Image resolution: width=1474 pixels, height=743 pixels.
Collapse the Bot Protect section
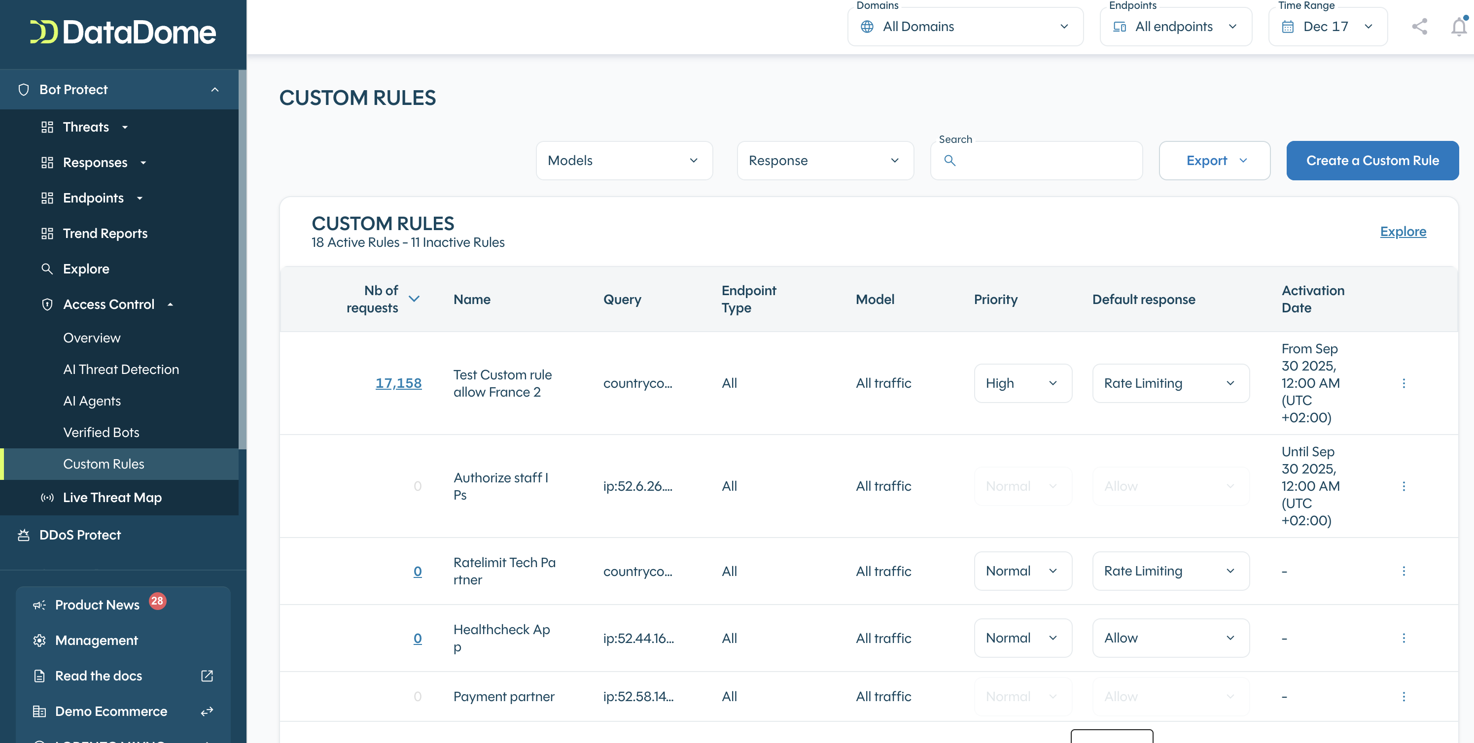(x=214, y=90)
